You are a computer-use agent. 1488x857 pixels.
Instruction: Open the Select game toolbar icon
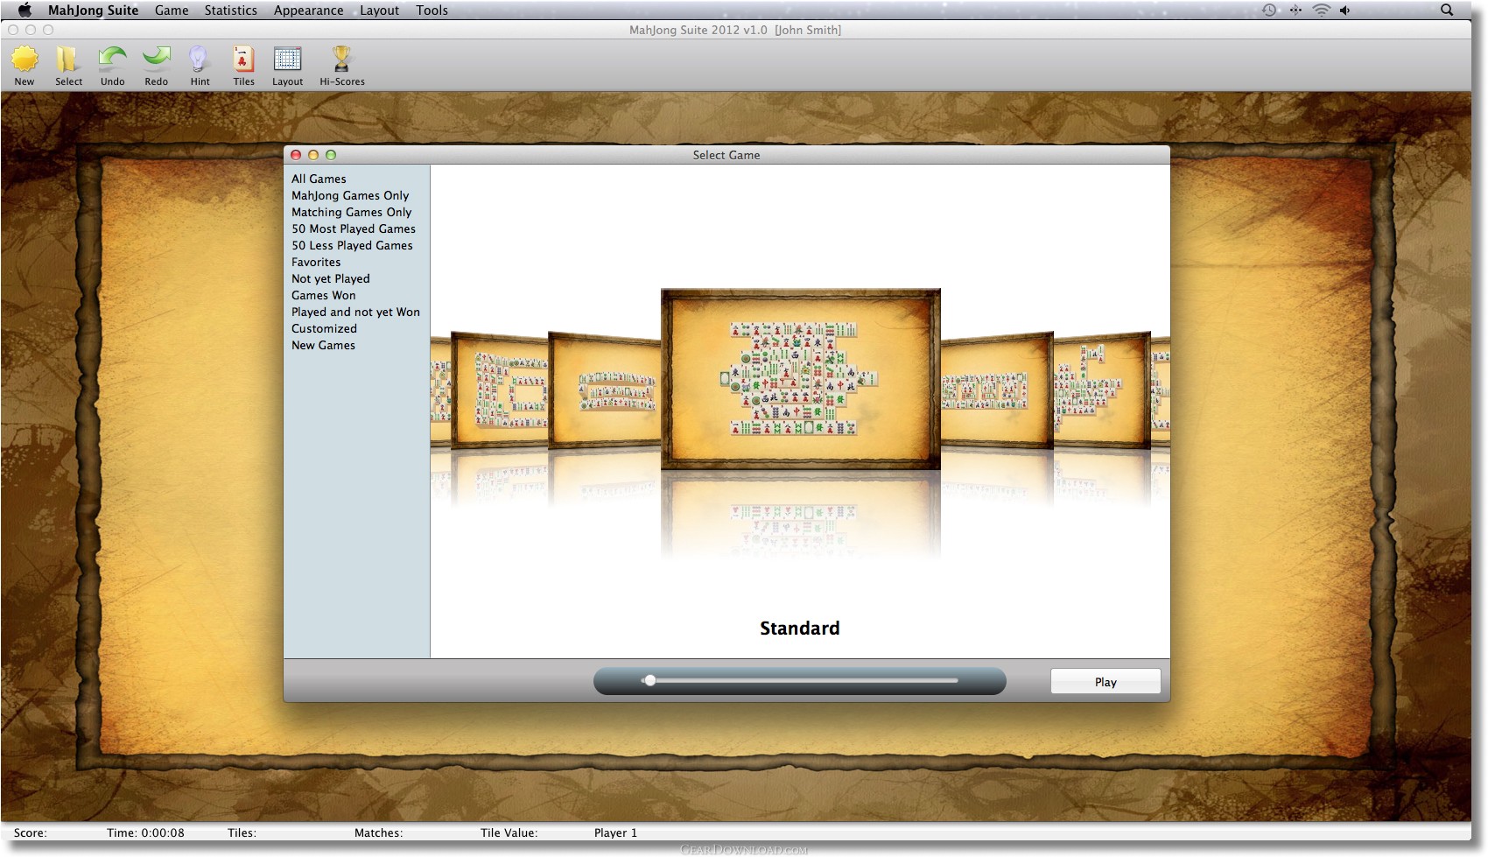tap(68, 67)
